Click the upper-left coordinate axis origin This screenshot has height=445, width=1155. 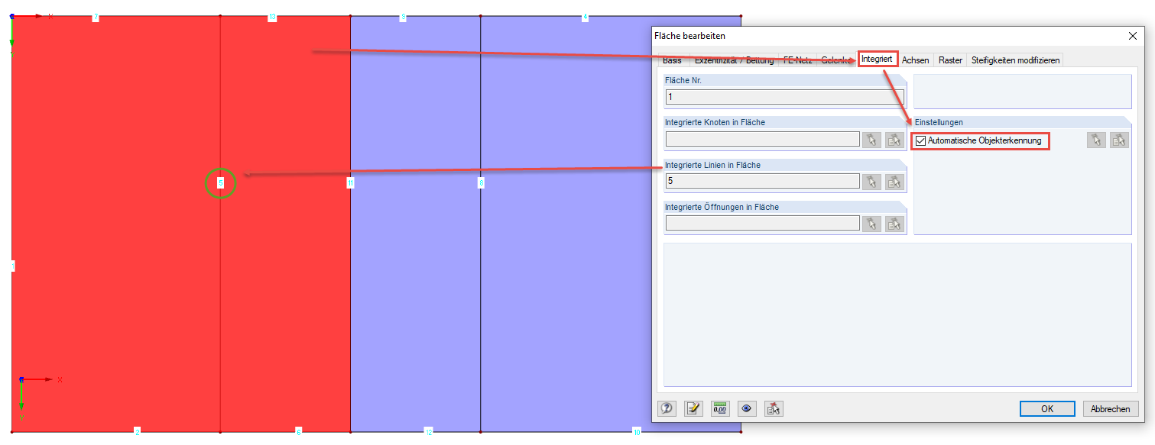(11, 16)
